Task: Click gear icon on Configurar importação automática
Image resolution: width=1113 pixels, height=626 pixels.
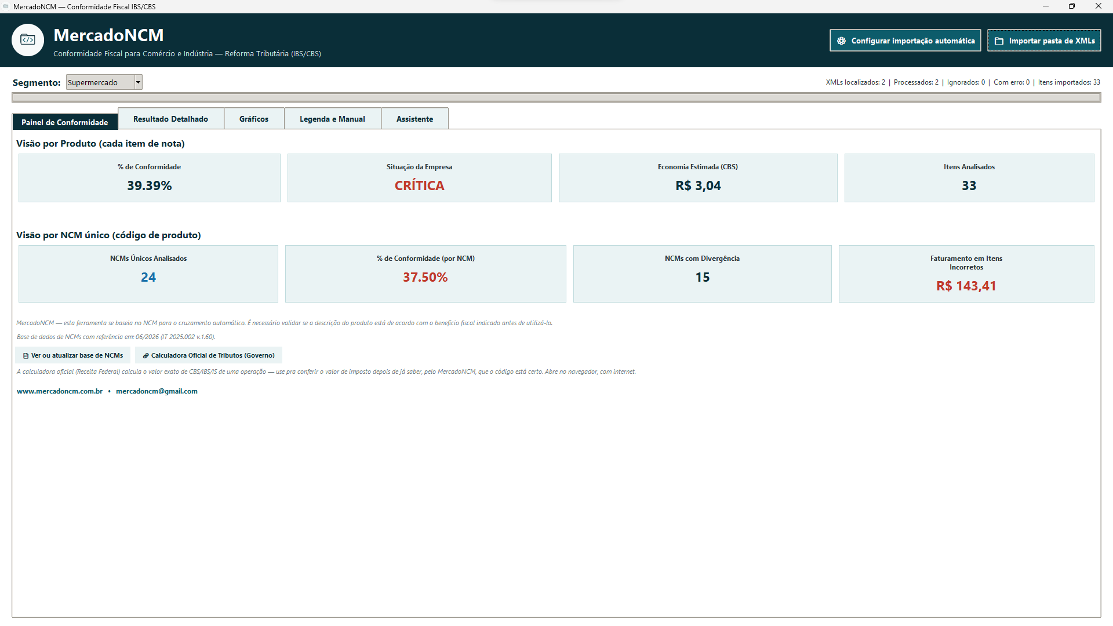Action: point(841,41)
